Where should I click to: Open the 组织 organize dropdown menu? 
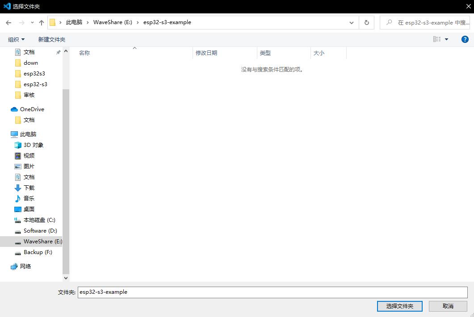click(17, 39)
